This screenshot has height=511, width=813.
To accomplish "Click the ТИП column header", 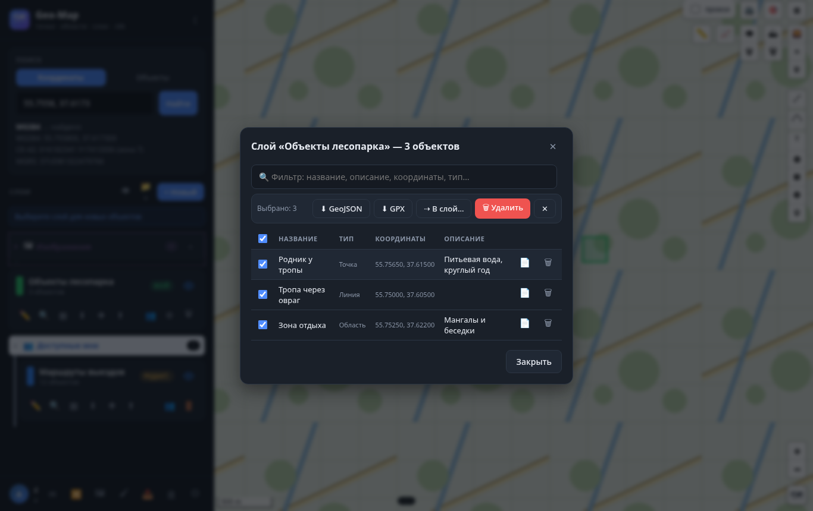I will coord(346,239).
